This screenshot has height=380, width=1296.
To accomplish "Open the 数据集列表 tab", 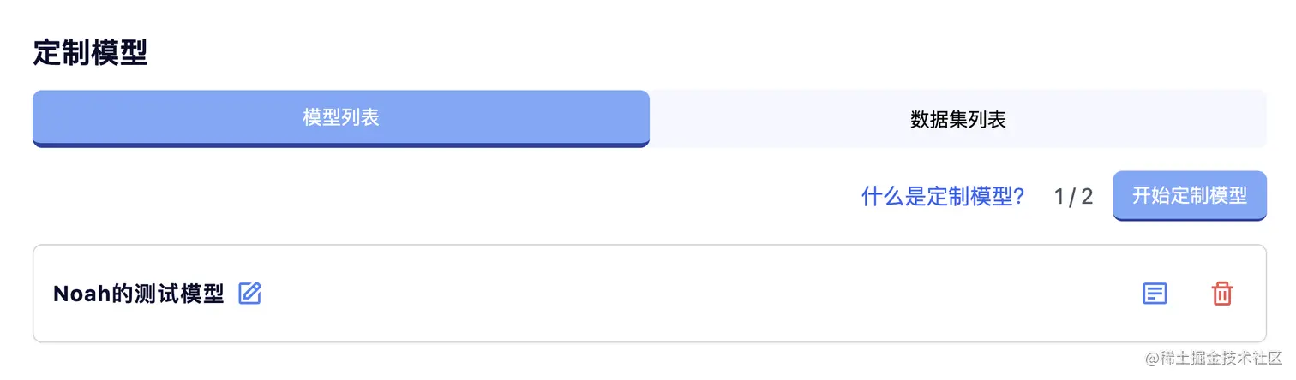I will click(957, 120).
